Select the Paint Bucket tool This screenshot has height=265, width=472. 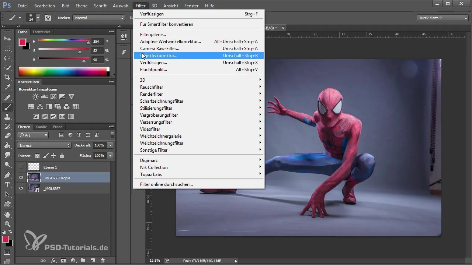7,145
